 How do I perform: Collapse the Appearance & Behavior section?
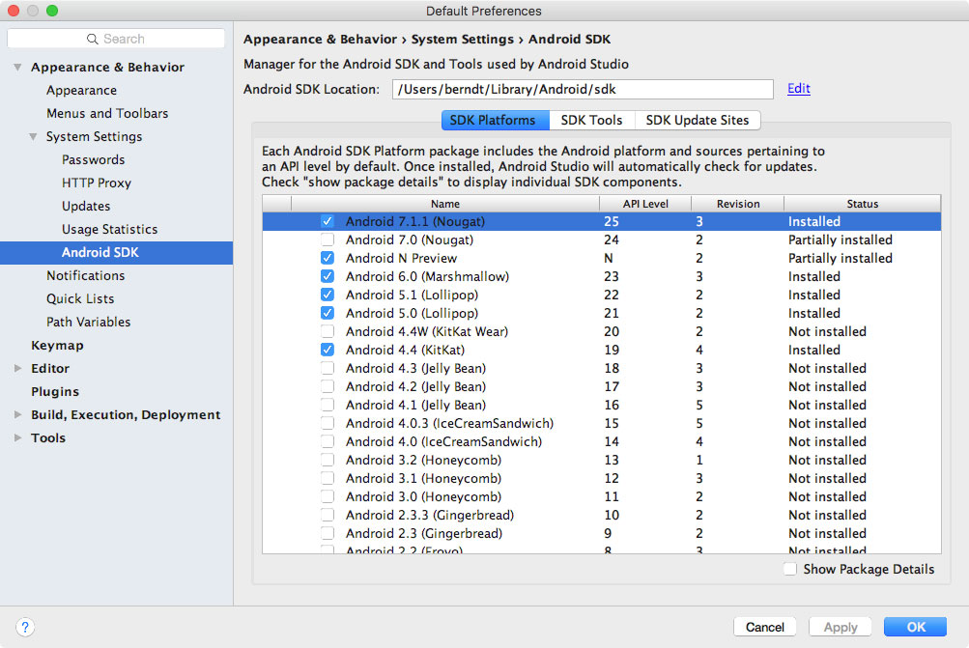pos(17,68)
